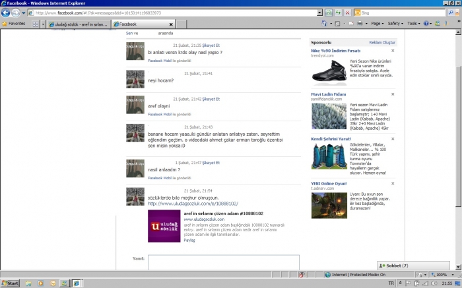This screenshot has height=288, width=462.
Task: Click the Reklam Oluştur link
Action: [x=382, y=43]
